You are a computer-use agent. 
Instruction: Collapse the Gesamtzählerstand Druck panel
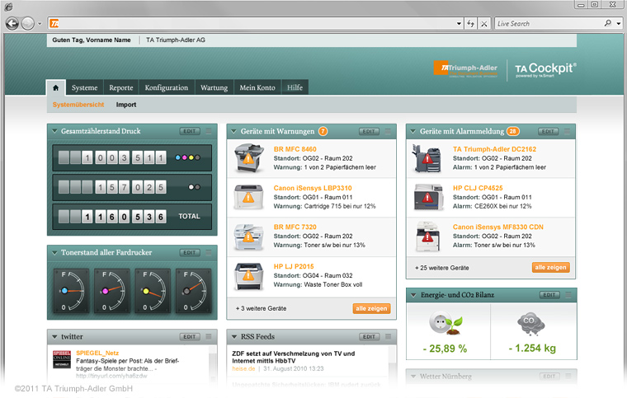[54, 131]
